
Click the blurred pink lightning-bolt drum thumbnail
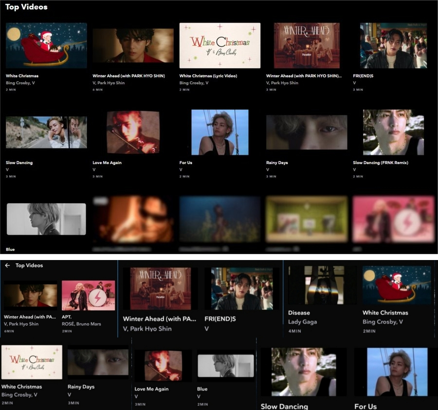coord(393,220)
